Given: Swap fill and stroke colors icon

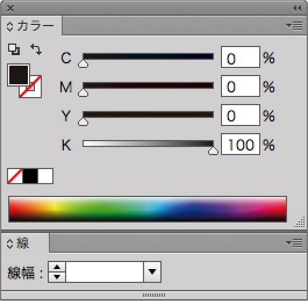Looking at the screenshot, I should [36, 49].
